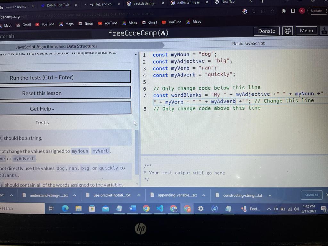Click the Chrome Update button
The image size is (328, 246).
316,11
